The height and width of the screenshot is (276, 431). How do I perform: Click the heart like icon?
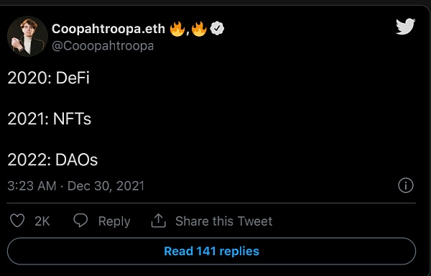coord(17,221)
